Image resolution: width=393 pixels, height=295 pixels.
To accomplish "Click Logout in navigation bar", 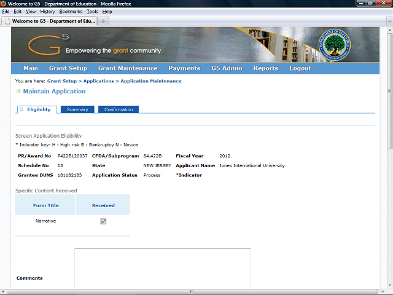I will [x=300, y=68].
